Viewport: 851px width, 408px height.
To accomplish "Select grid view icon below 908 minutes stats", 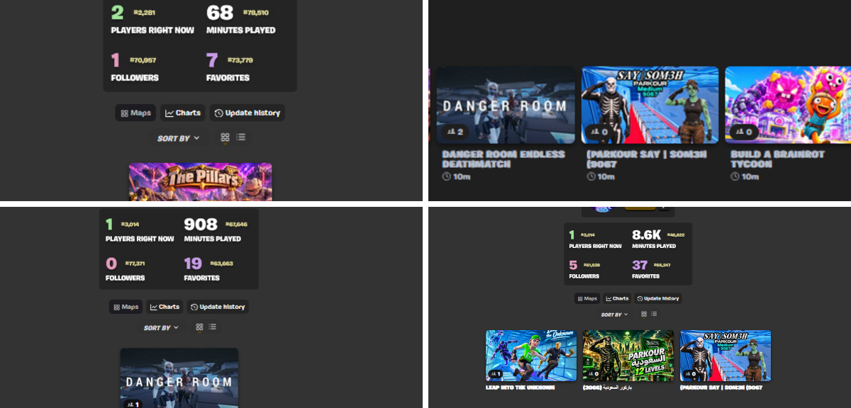I will [x=199, y=327].
